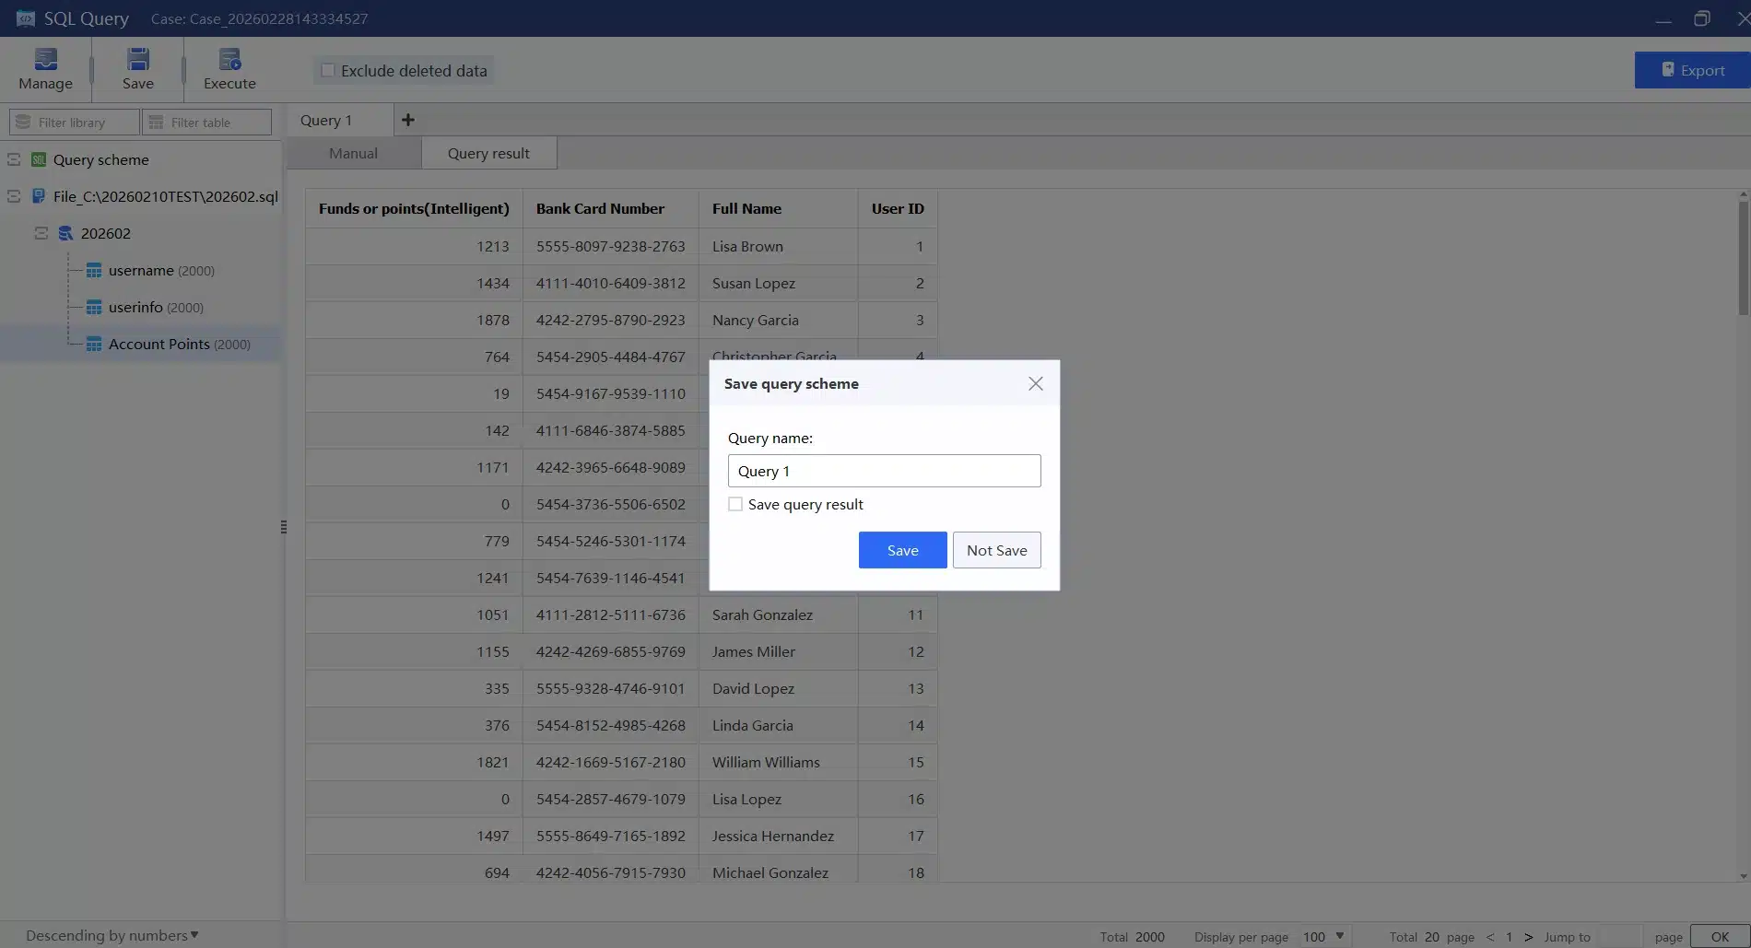The height and width of the screenshot is (948, 1751).
Task: Select the Save toolbar icon
Action: point(137,61)
